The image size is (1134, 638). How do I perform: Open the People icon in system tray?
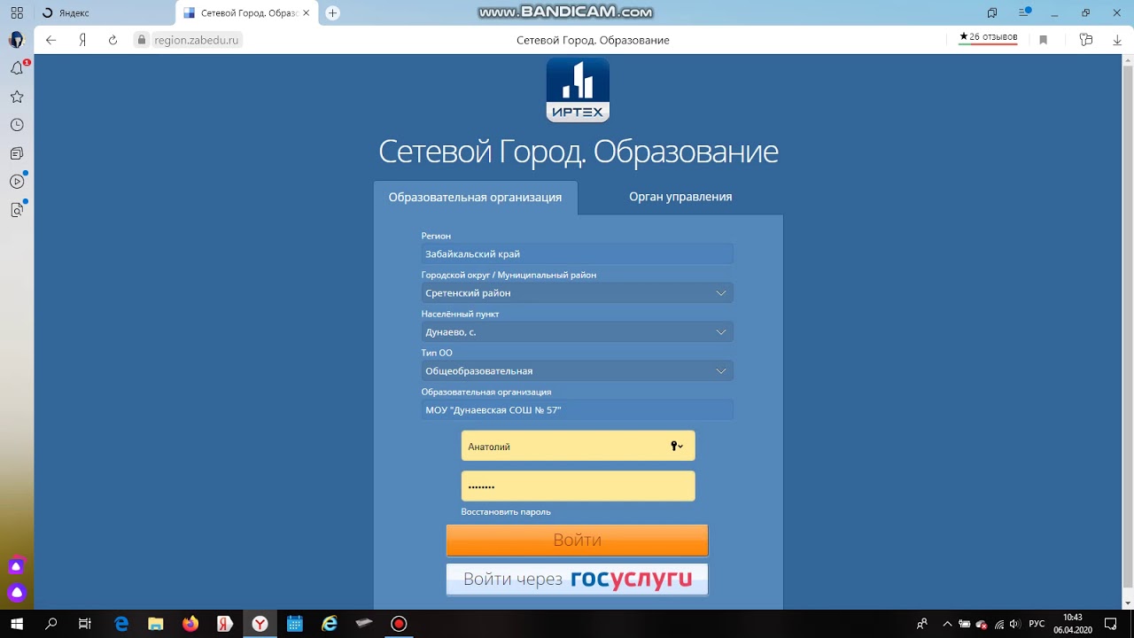(922, 624)
